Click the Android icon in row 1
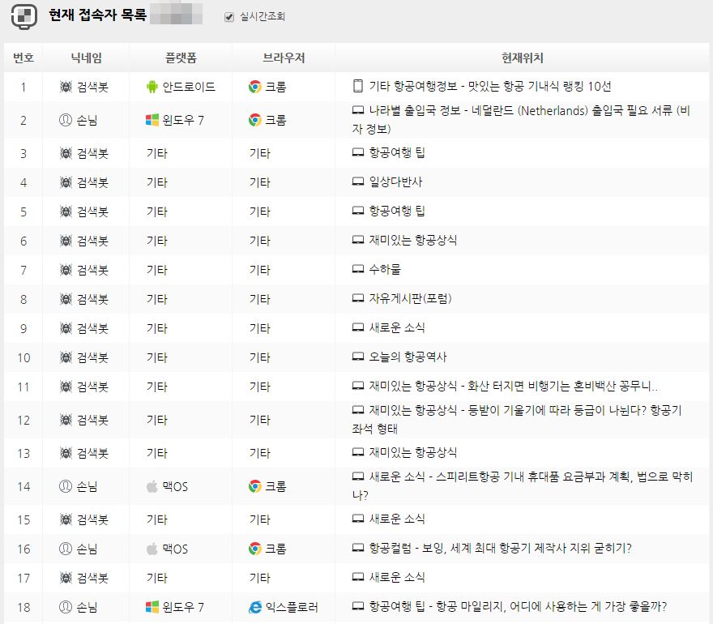 click(x=152, y=87)
